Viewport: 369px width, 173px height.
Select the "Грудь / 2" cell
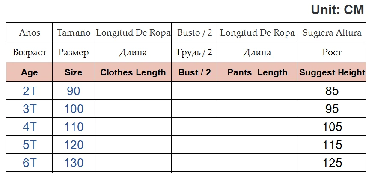194,53
